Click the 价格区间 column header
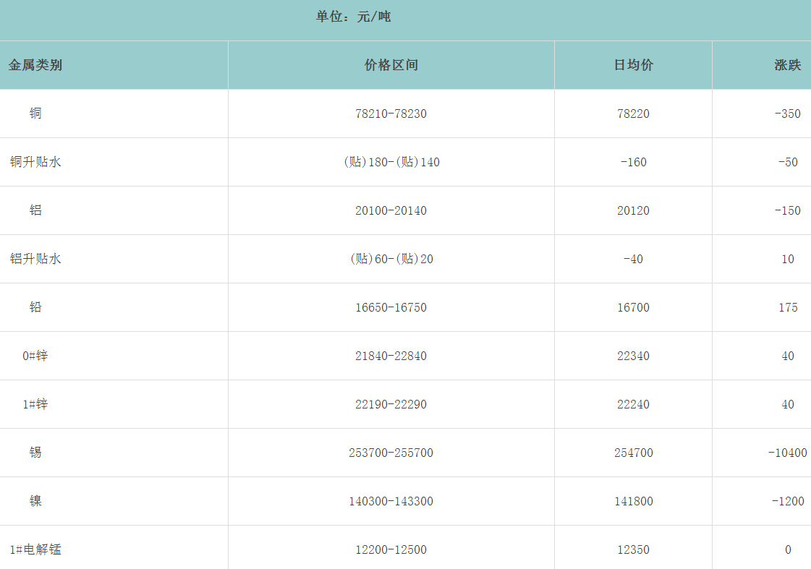The height and width of the screenshot is (569, 811). (391, 65)
